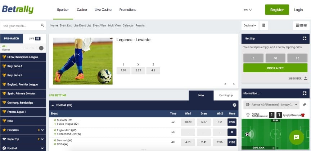Show more markets +196 for Denmark(W)
This screenshot has height=151, width=311.
tap(232, 142)
